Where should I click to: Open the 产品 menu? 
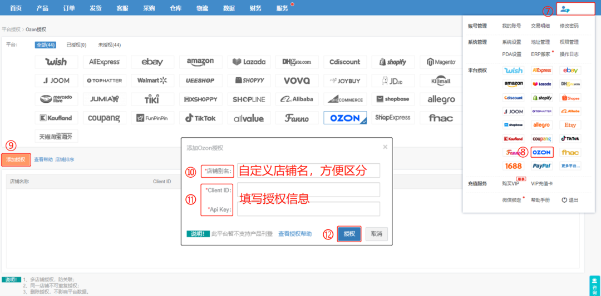[x=42, y=8]
